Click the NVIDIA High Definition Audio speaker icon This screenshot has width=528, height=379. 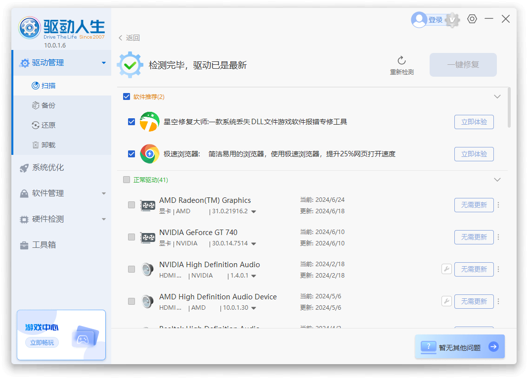(147, 270)
